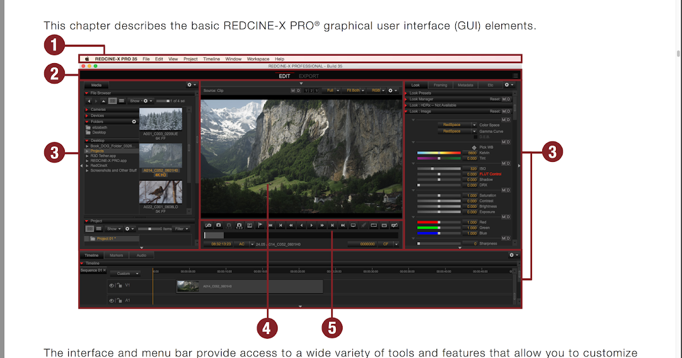Screen dimensions: 682x358
Task: Open the Fit Both zoom dropdown
Action: tap(355, 90)
